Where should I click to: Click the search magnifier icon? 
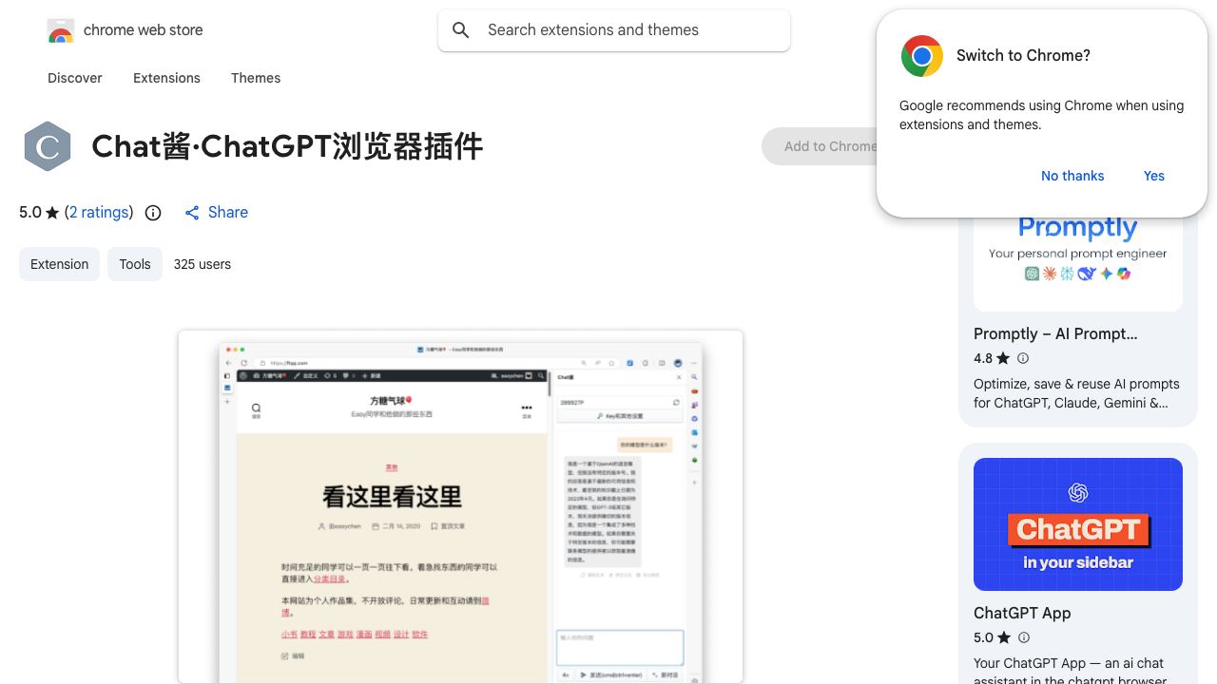461,30
